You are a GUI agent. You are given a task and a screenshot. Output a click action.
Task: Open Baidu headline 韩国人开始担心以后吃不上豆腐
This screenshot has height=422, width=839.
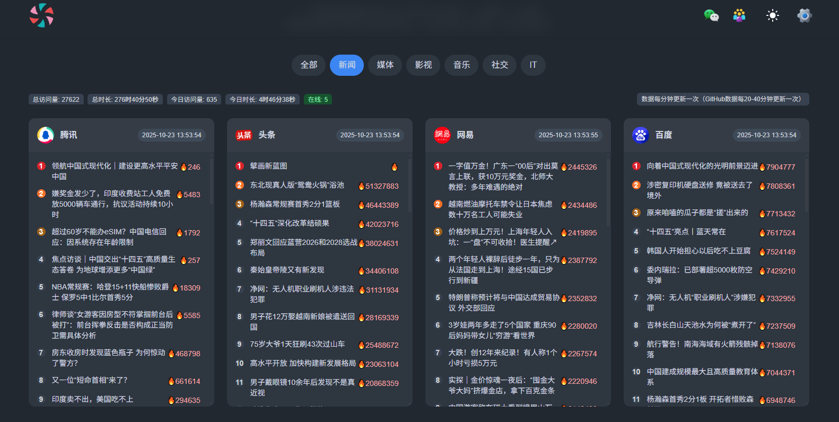698,251
